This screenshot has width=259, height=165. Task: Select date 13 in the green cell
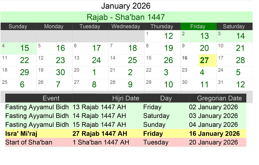[x=205, y=36]
